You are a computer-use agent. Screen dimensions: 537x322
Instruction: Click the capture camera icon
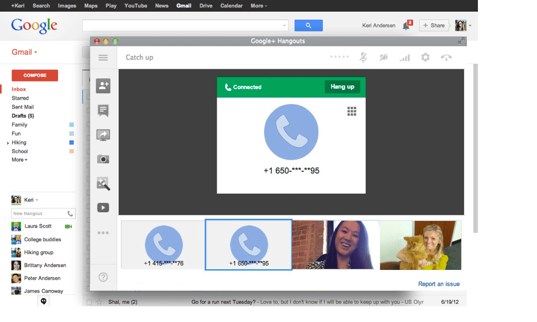pyautogui.click(x=103, y=159)
